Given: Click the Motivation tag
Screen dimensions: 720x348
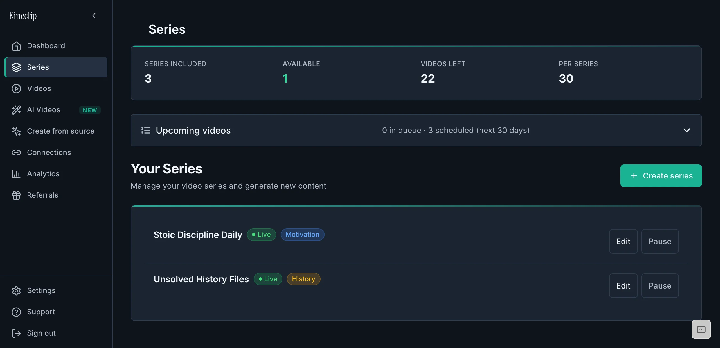Looking at the screenshot, I should click(x=302, y=235).
